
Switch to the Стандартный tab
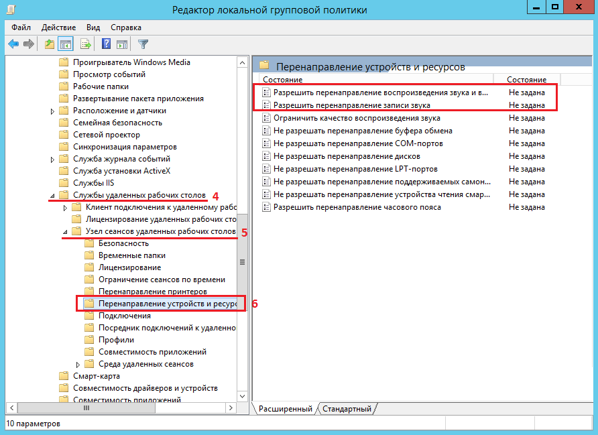(347, 409)
